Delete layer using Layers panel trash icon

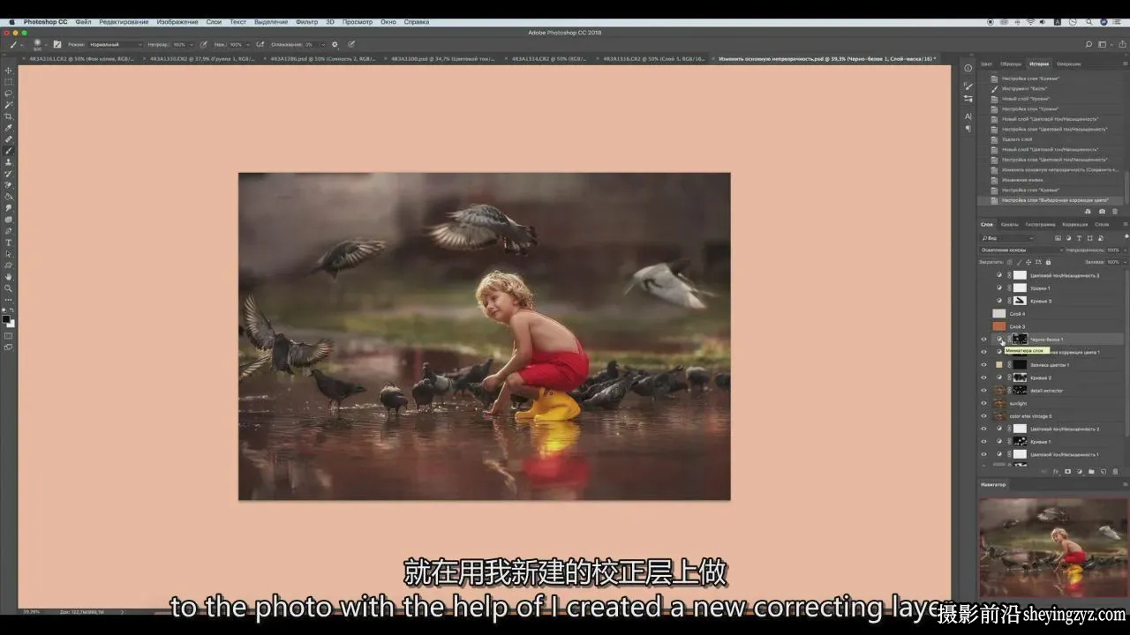click(x=1115, y=472)
